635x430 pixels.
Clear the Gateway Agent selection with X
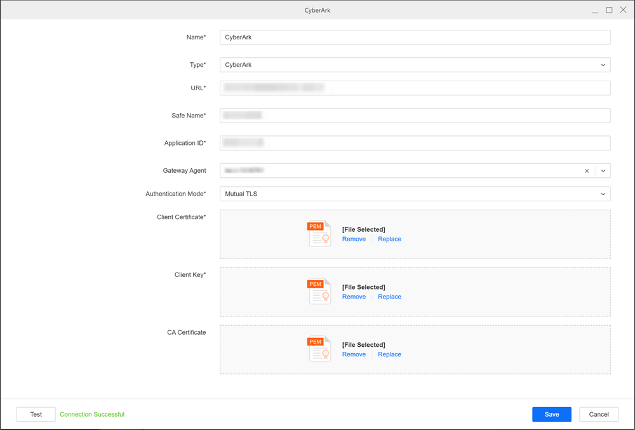587,171
